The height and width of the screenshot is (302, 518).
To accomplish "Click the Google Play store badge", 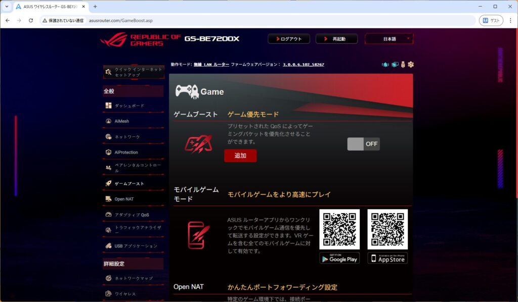I will point(339,258).
